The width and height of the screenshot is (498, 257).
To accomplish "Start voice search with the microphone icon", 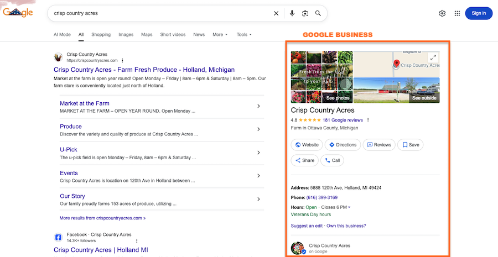I will tap(292, 13).
